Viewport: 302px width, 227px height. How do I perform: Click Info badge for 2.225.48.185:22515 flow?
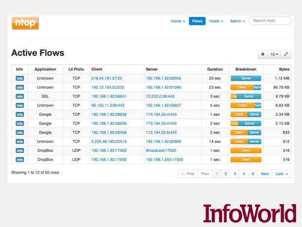point(19,142)
